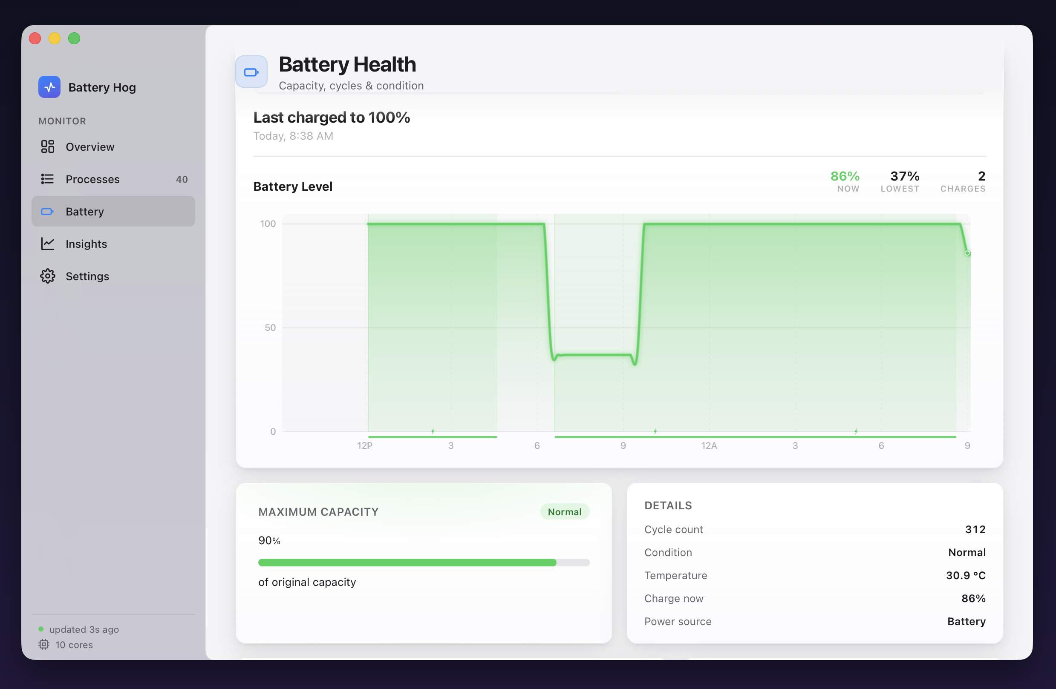The height and width of the screenshot is (689, 1056).
Task: Click the Power source value Battery
Action: (x=967, y=622)
